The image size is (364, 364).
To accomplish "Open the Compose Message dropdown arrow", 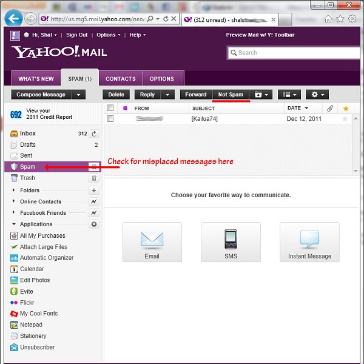I will [x=78, y=95].
